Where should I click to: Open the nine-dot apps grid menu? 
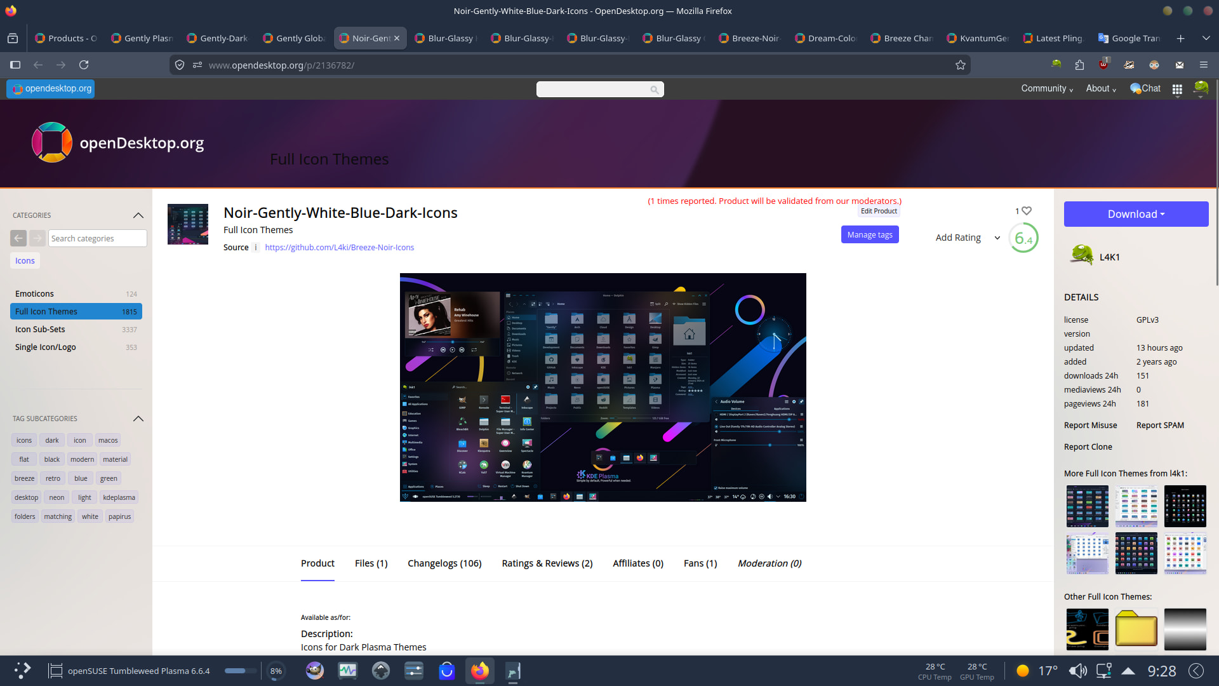(1177, 89)
